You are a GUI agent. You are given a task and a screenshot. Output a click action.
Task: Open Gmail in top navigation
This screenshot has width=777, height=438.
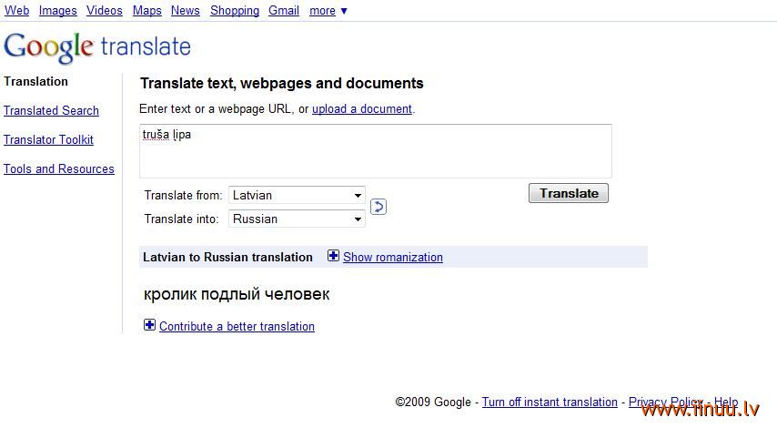tap(284, 10)
